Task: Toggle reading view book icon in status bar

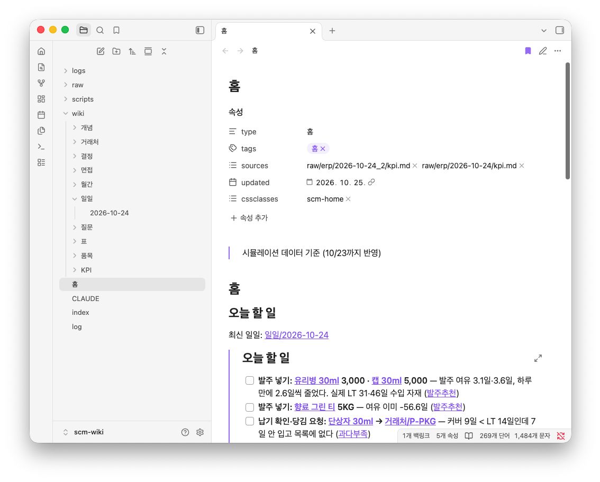Action: point(469,436)
